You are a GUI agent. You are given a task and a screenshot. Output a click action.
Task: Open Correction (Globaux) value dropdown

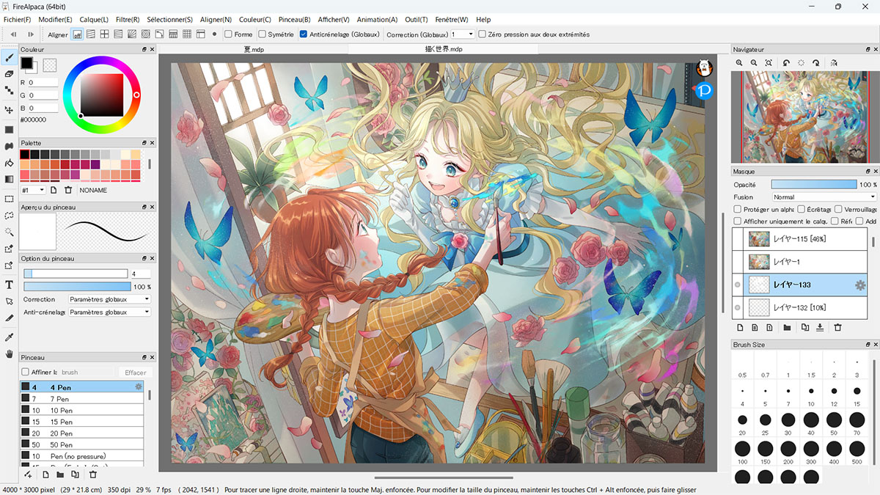462,34
